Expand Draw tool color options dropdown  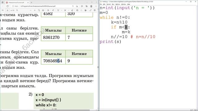click(x=62, y=10)
